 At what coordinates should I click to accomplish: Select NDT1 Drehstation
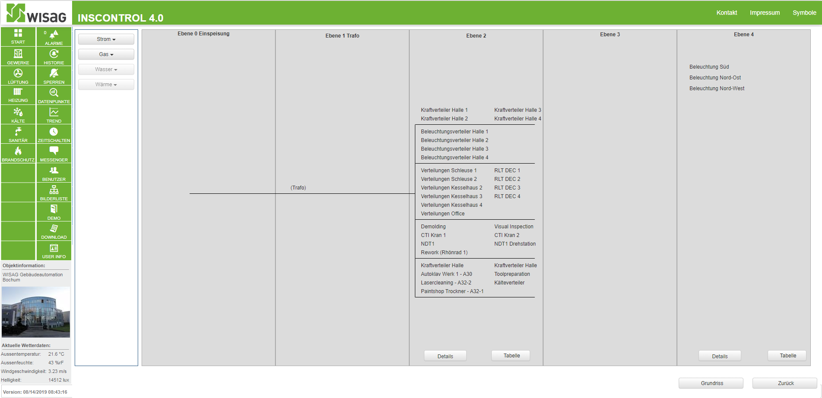(515, 244)
